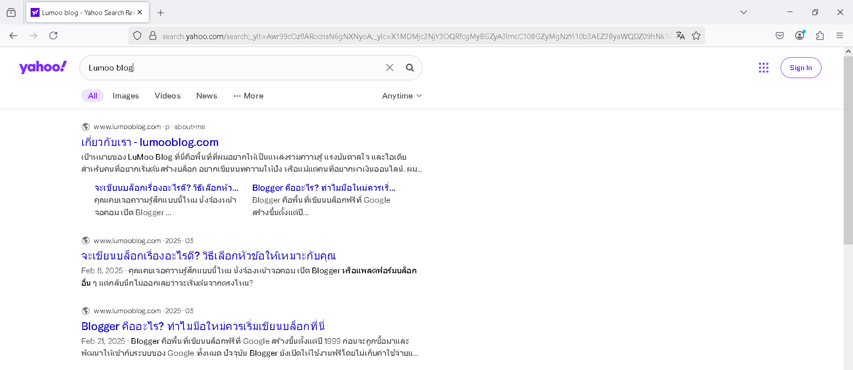
Task: Open the extensions puzzle icon
Action: click(820, 35)
